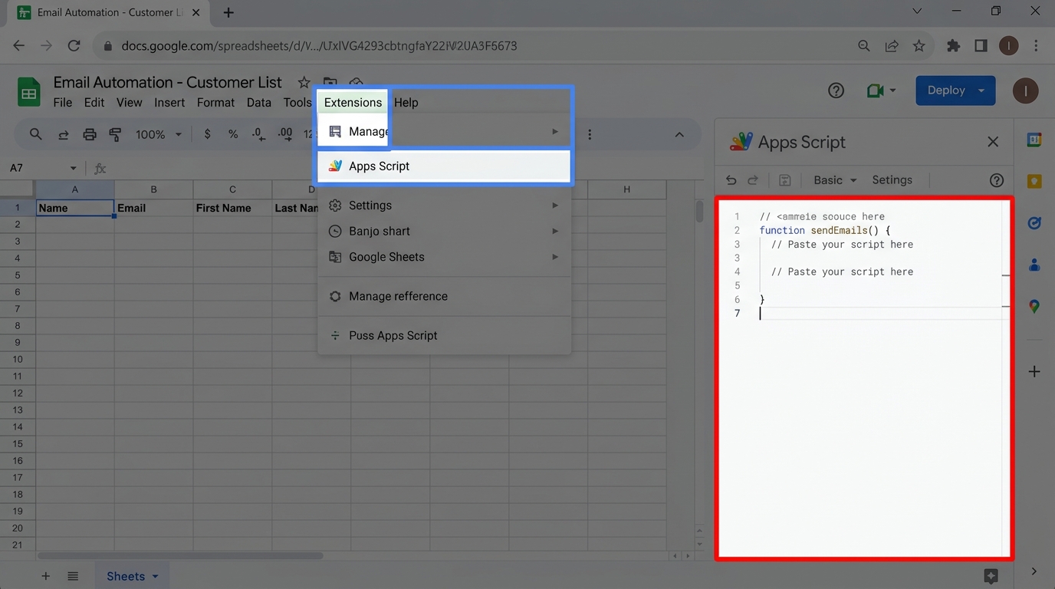The width and height of the screenshot is (1055, 589).
Task: Close the Apps Script panel
Action: click(992, 142)
